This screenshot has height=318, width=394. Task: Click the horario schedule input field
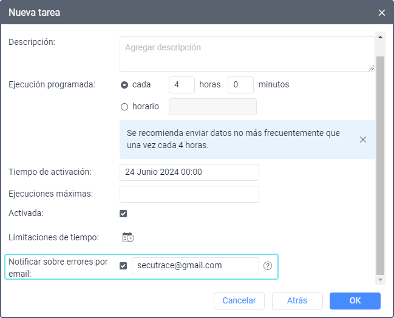[x=212, y=107]
